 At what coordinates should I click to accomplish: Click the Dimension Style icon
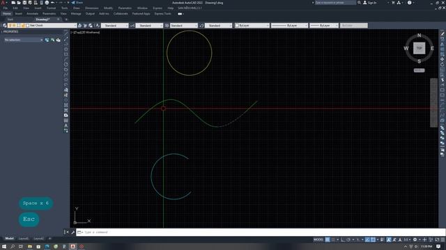coord(132,26)
